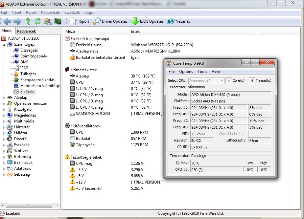This screenshot has width=304, height=219.
Task: Click the Érték column header
Action: tap(193, 32)
